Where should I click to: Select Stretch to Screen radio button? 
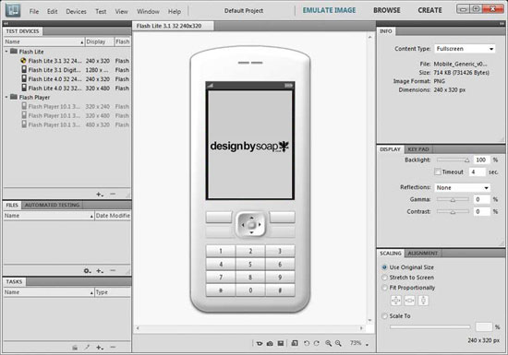(384, 278)
